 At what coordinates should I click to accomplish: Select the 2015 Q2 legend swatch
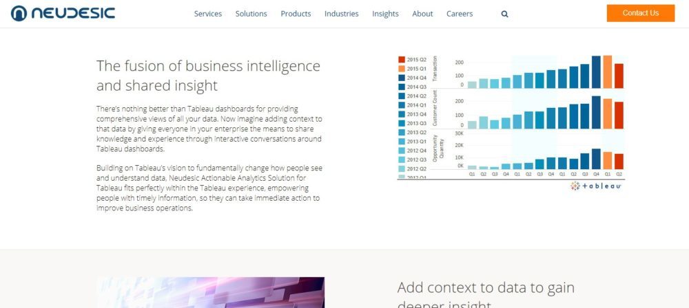point(402,60)
